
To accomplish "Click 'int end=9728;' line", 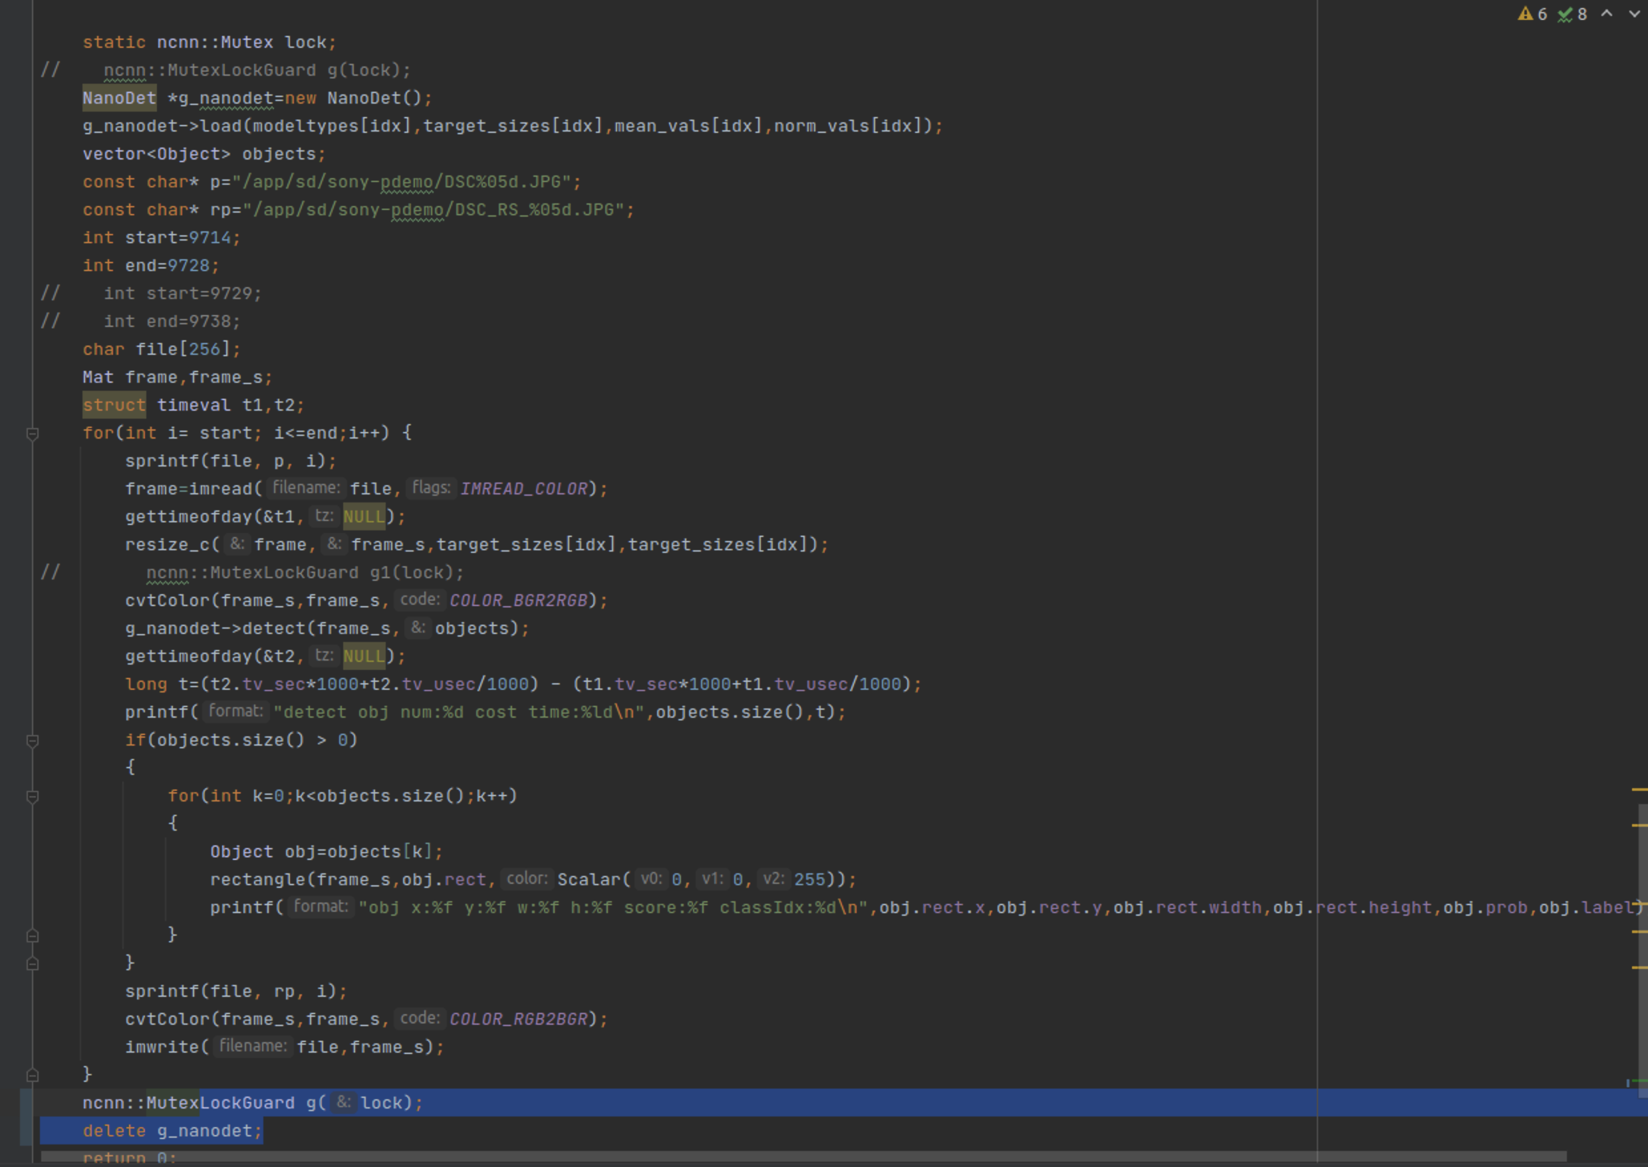I will 150,265.
